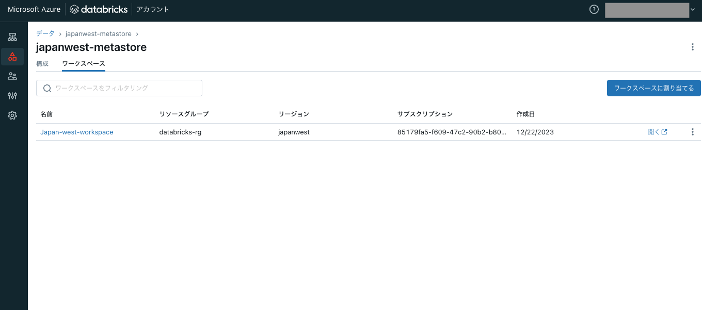
Task: Click the リージョン column header
Action: 293,114
